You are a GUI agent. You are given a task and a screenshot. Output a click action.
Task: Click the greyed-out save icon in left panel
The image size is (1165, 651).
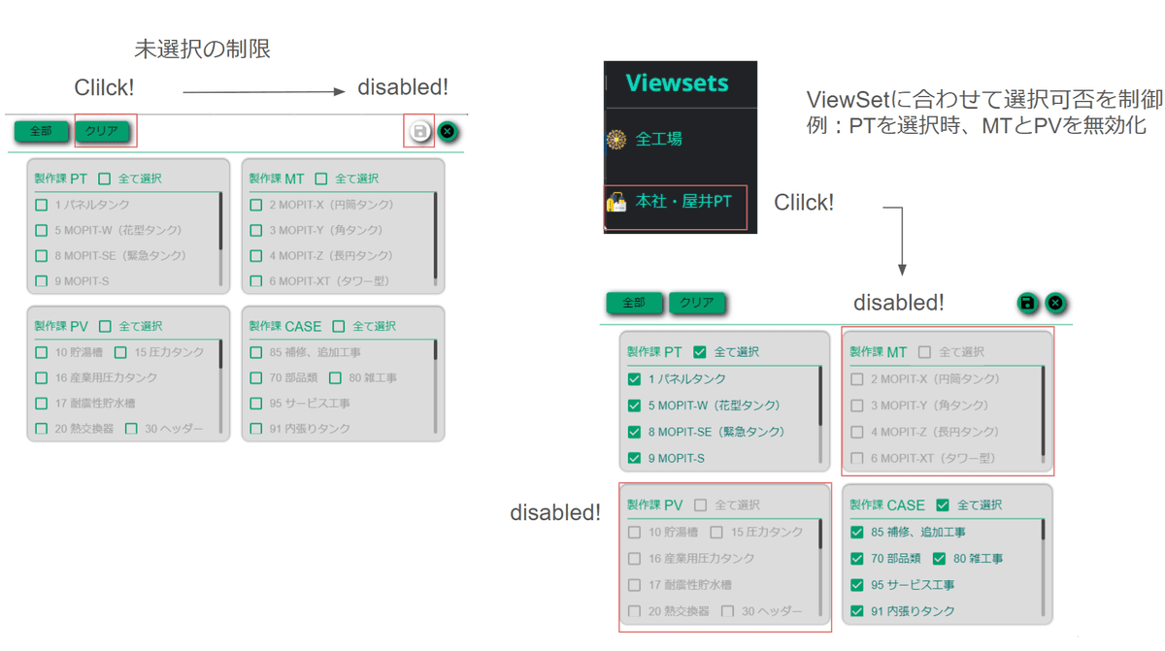point(419,131)
